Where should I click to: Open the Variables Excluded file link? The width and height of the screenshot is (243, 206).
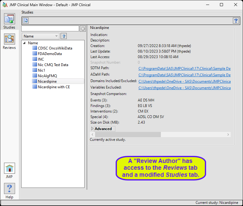click(x=185, y=88)
